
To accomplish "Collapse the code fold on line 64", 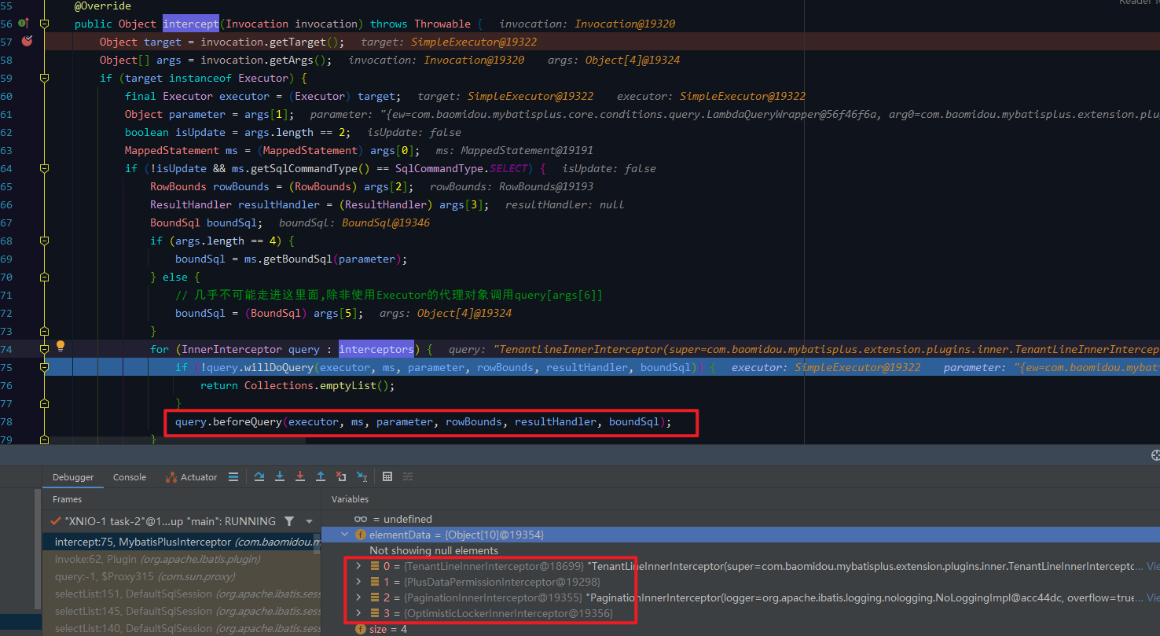I will point(44,168).
